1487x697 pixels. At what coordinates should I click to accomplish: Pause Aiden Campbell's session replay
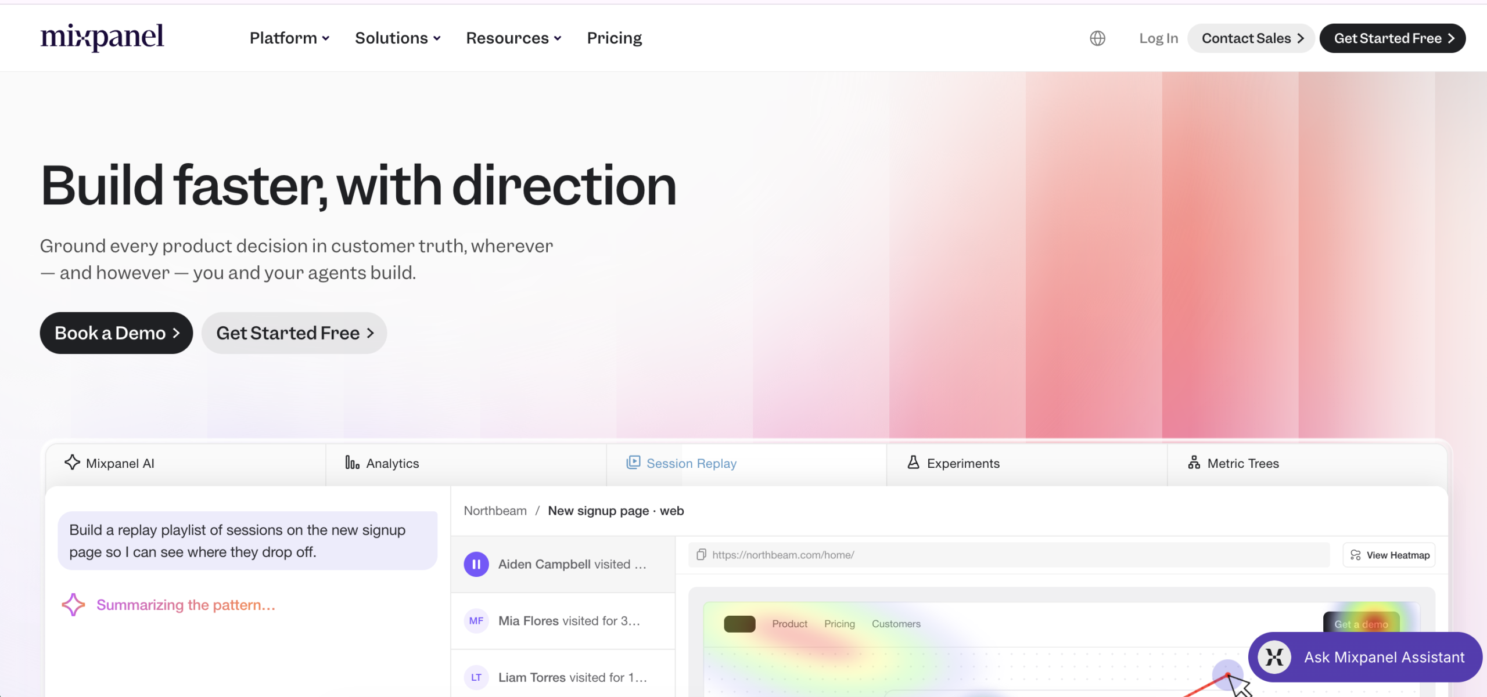coord(476,564)
